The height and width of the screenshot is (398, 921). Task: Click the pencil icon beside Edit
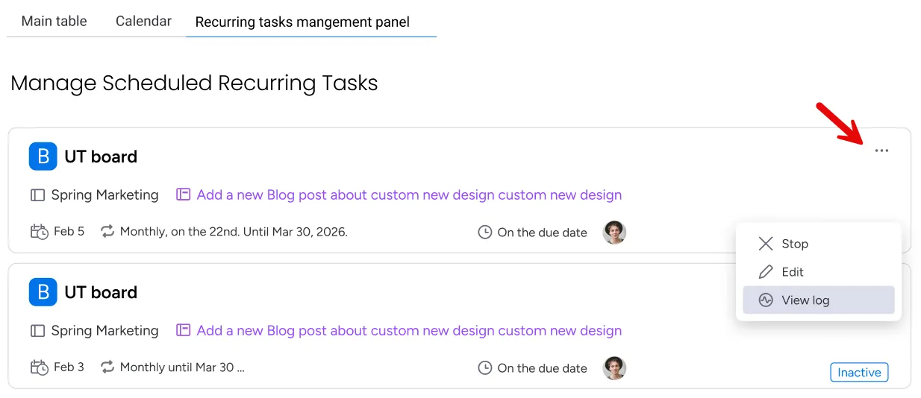click(x=766, y=272)
